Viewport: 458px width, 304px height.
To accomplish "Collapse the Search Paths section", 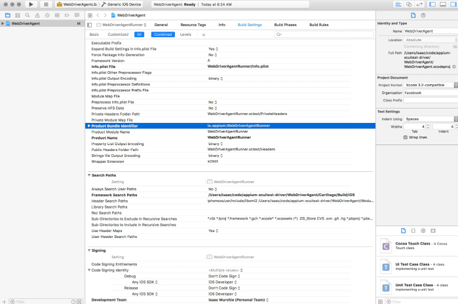I will click(89, 175).
